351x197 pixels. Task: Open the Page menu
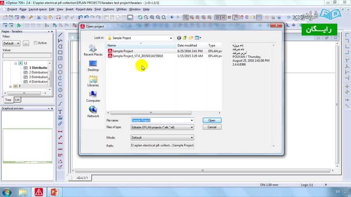click(23, 9)
